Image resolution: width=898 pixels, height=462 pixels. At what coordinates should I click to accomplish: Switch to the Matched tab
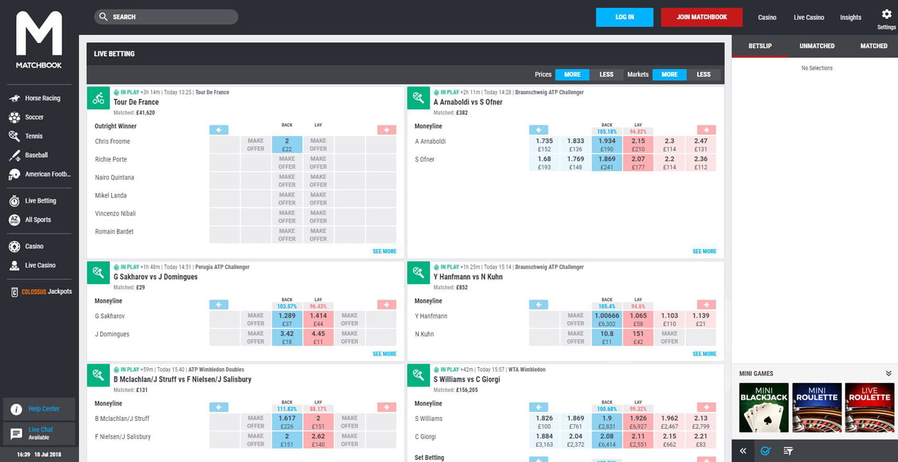tap(874, 46)
